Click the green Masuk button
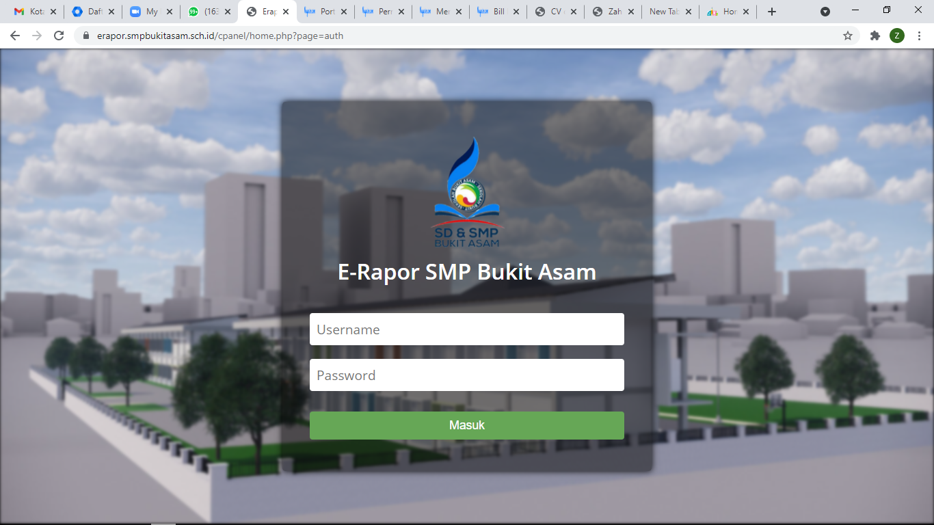The height and width of the screenshot is (525, 934). pyautogui.click(x=467, y=425)
